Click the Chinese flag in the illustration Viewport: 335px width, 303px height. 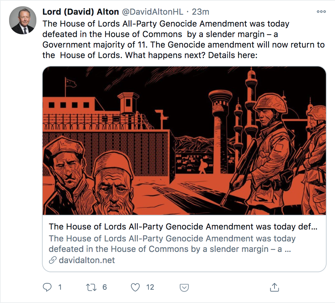(71, 83)
